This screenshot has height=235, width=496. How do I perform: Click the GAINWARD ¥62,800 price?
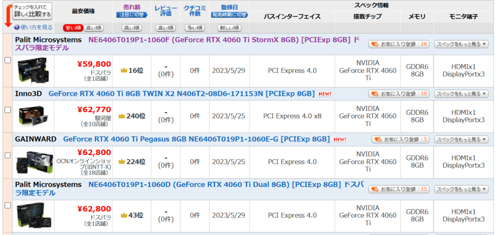click(94, 152)
